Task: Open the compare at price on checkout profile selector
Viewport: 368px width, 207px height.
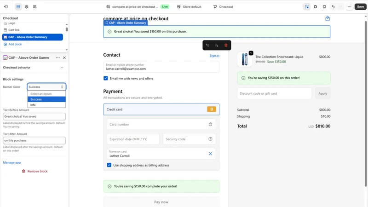Action: 132,6
